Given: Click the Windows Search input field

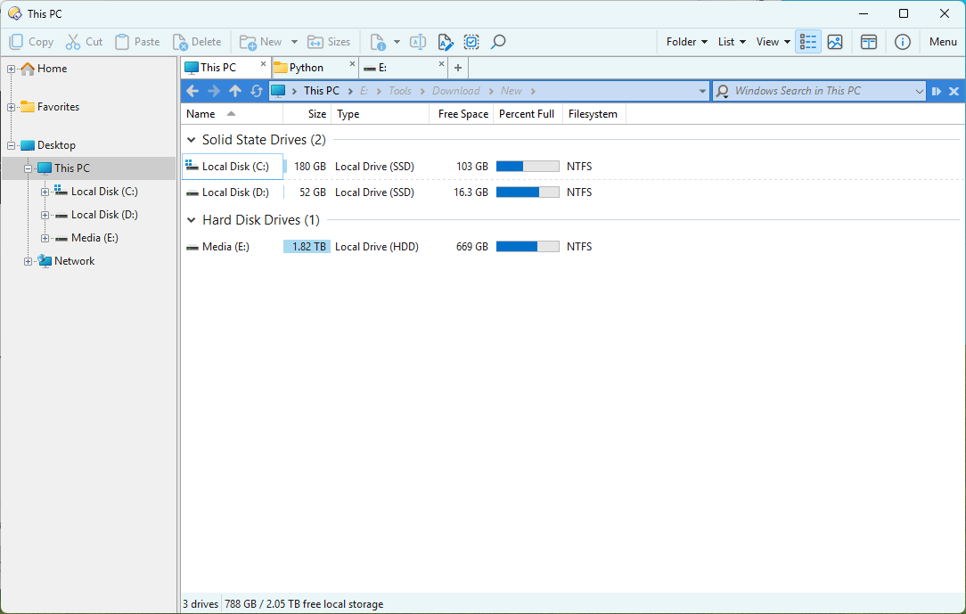Looking at the screenshot, I should point(821,91).
